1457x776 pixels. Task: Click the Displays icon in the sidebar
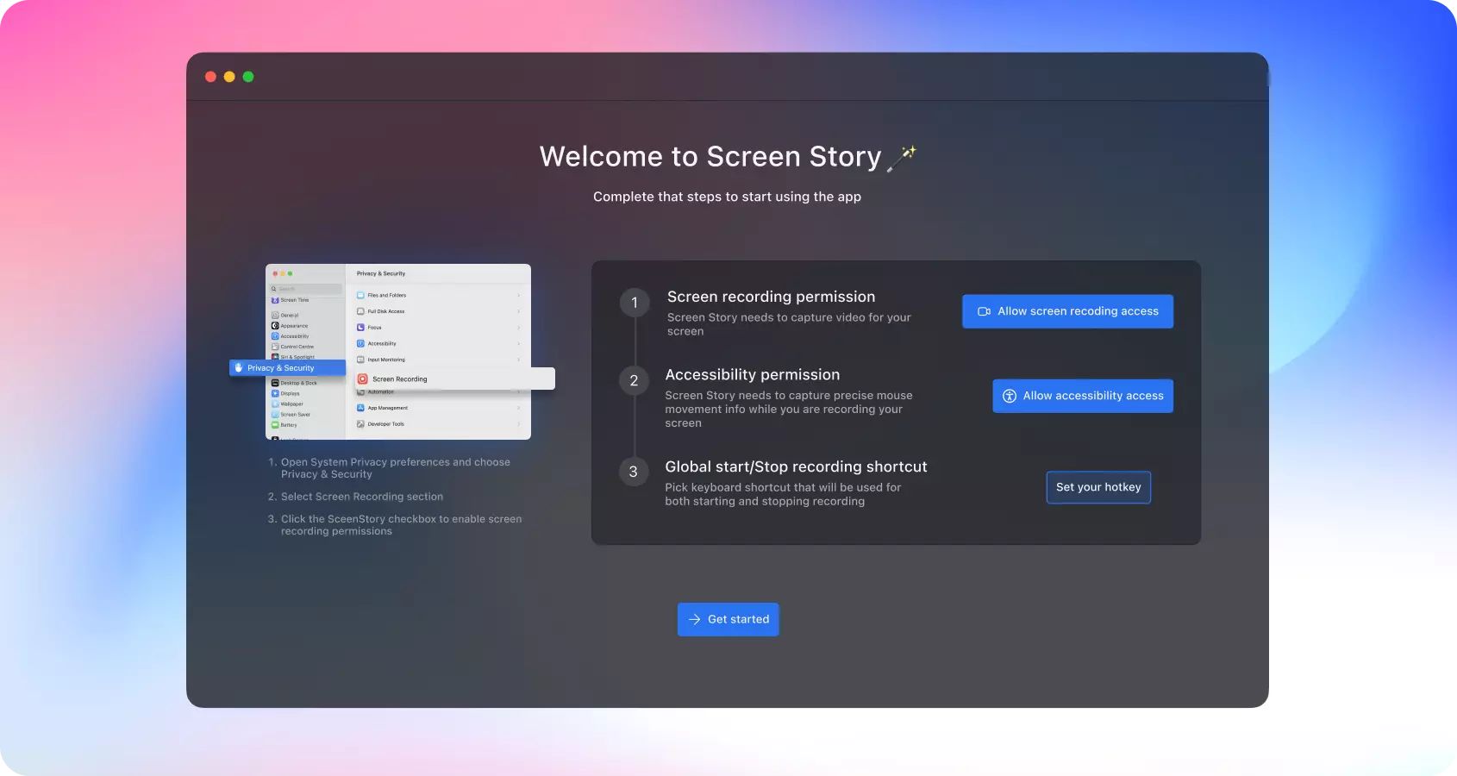point(275,393)
